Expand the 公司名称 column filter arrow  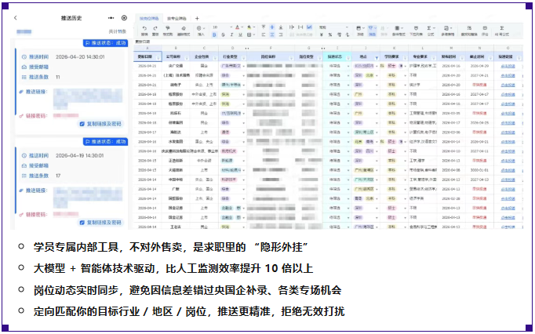click(x=186, y=57)
